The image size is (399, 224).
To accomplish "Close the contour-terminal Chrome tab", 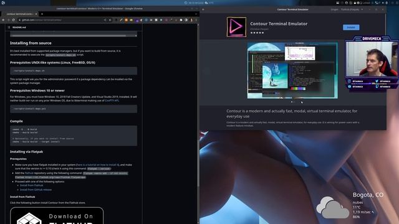I will click(x=36, y=14).
